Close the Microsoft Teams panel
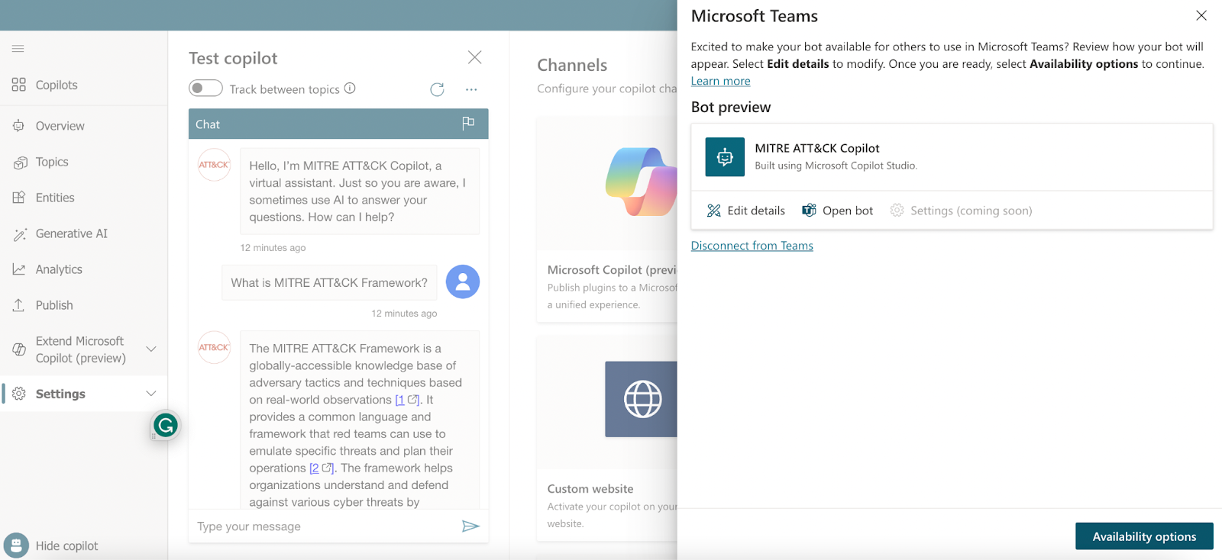 (x=1201, y=15)
